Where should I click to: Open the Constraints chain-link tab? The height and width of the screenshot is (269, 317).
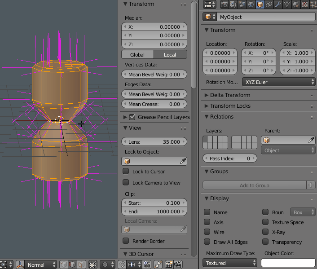269,4
